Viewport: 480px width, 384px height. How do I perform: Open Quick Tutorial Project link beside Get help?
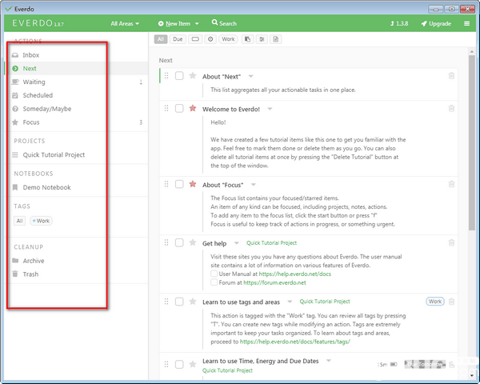click(271, 243)
